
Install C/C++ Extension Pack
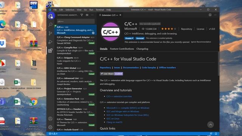tap(92, 105)
